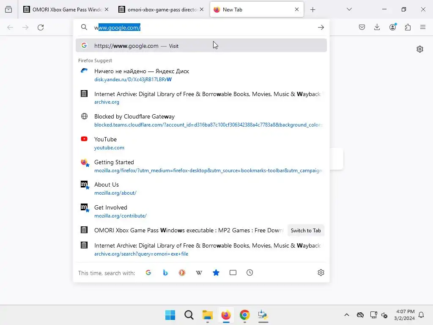The width and height of the screenshot is (433, 325).
Task: Switch to OMORI Xbox Game Pass Windows tab
Action: coord(66,9)
